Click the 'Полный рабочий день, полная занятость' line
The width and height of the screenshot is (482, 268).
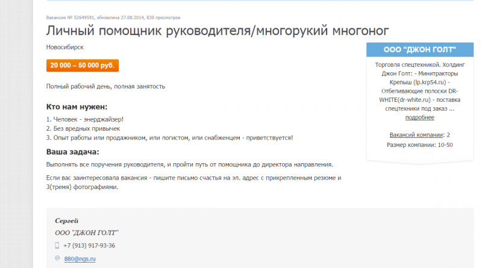(x=105, y=86)
